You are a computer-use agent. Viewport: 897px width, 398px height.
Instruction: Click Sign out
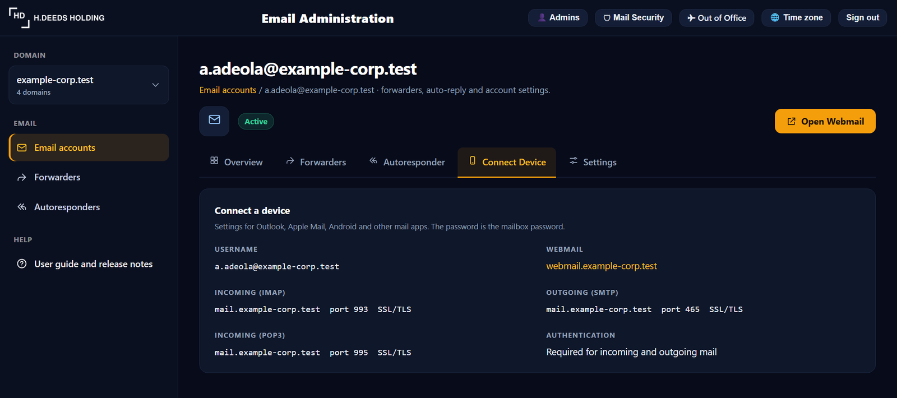click(863, 17)
